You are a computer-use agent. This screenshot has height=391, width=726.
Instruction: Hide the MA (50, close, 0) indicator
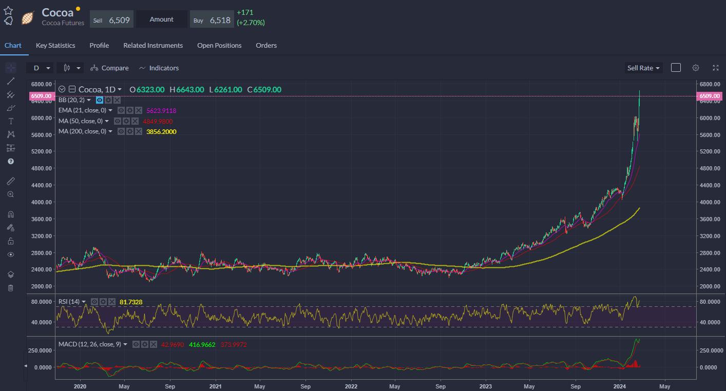pos(117,121)
